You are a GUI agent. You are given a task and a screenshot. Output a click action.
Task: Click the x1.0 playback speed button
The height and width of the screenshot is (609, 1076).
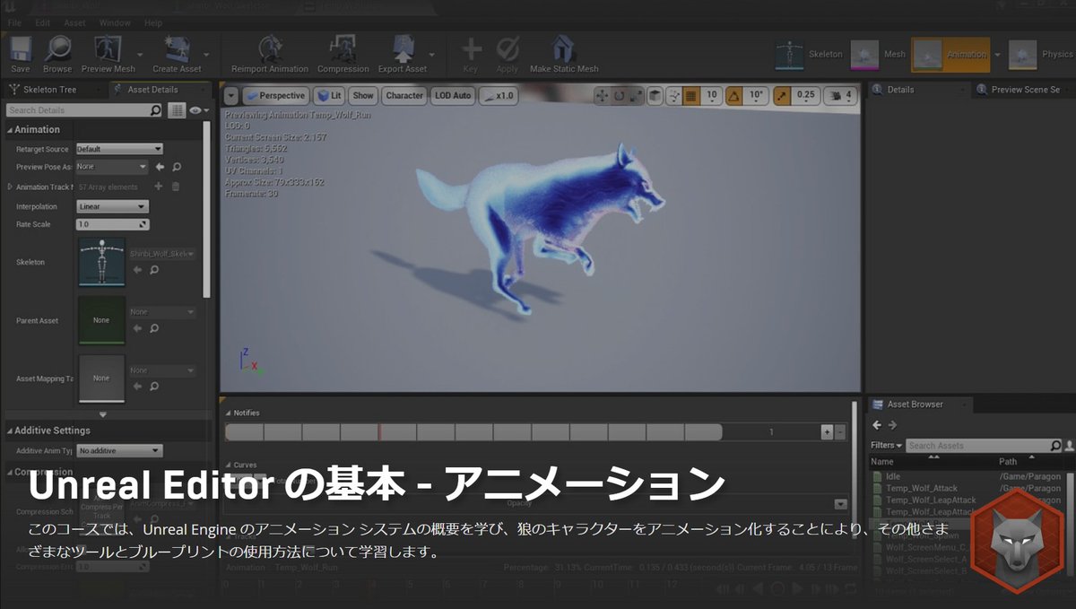[499, 95]
